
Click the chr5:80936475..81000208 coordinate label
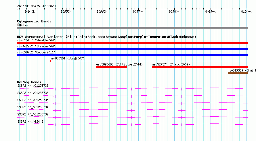coord(37,6)
